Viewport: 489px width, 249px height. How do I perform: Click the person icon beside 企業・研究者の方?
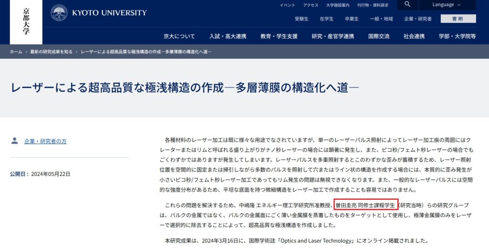(x=14, y=141)
